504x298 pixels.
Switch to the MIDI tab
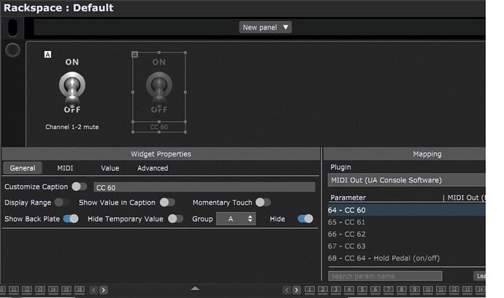click(x=65, y=168)
